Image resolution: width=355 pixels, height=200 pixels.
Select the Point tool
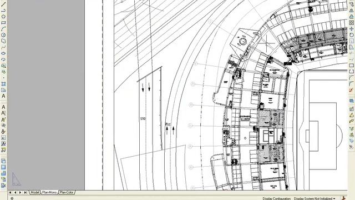coord(3,78)
